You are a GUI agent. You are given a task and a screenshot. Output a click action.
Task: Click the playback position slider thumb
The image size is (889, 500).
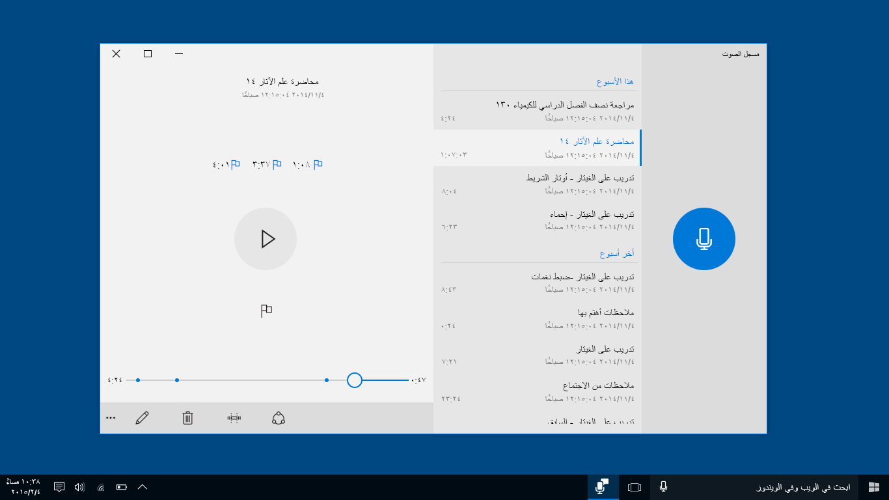tap(355, 380)
